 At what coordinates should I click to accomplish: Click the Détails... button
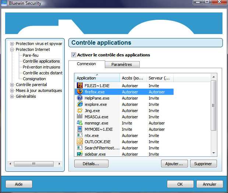91,164
